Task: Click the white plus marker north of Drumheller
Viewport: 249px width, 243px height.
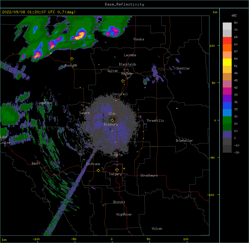Action: 177,108
